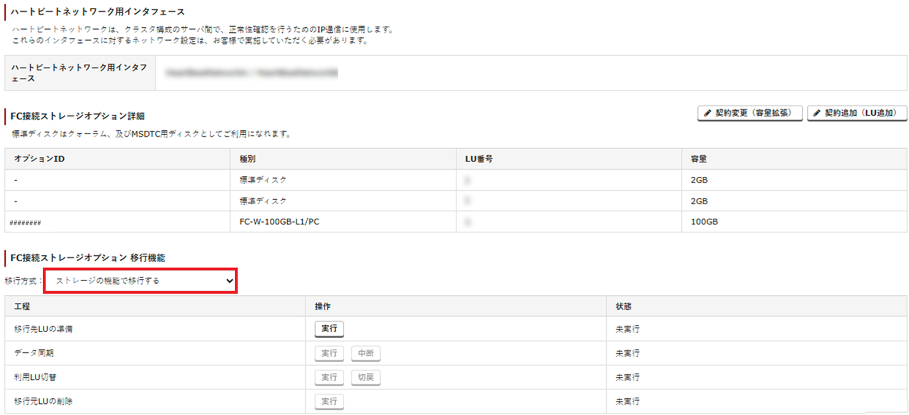The image size is (909, 415).
Task: Click the pencil icon on 契約変更（容量拡張）
Action: pyautogui.click(x=707, y=113)
